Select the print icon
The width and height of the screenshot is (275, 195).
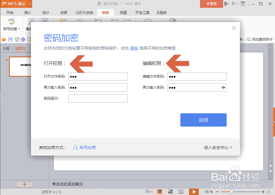tap(23, 39)
